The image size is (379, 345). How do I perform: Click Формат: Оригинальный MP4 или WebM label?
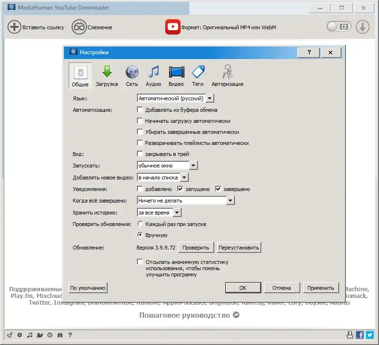(x=229, y=27)
